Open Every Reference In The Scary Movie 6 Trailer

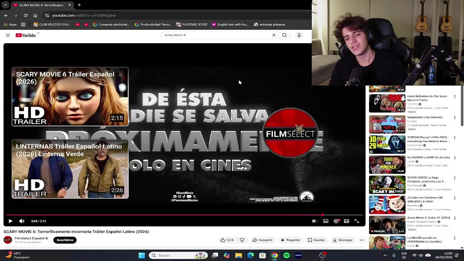(x=427, y=98)
